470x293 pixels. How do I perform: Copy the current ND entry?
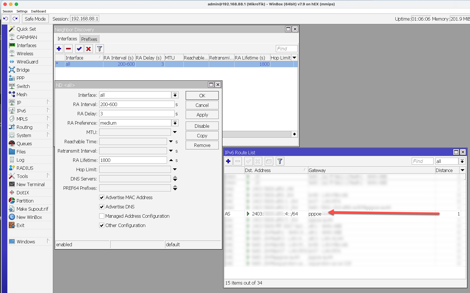(x=202, y=135)
